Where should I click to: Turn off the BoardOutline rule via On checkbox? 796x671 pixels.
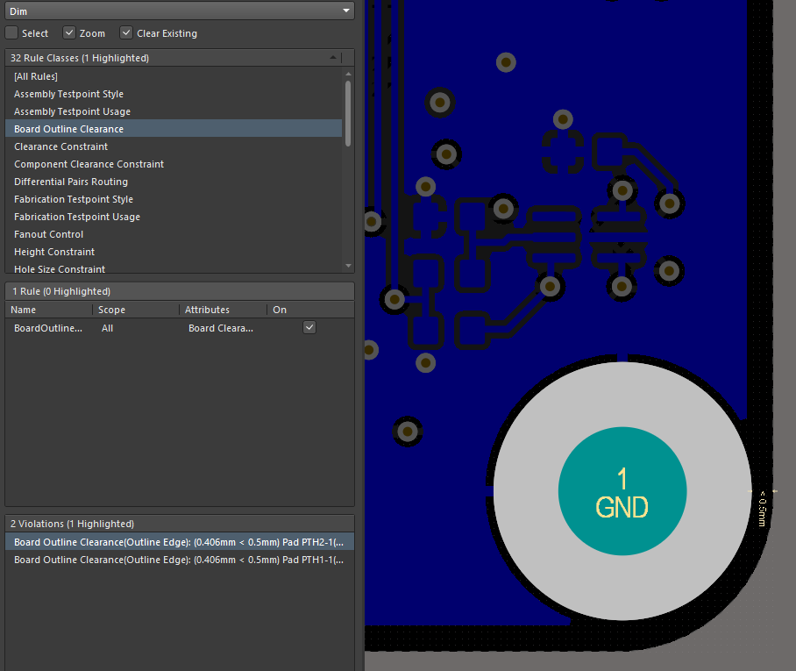pyautogui.click(x=309, y=326)
